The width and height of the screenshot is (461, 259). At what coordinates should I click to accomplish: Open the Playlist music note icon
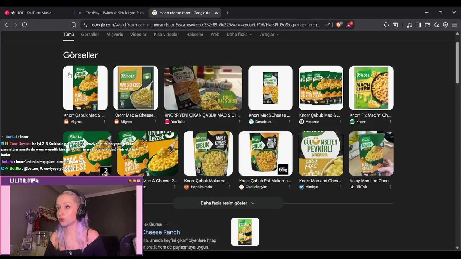[409, 25]
